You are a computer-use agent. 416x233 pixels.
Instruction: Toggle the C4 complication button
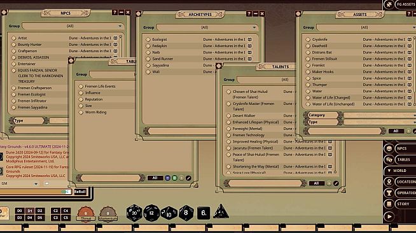tap(66, 211)
